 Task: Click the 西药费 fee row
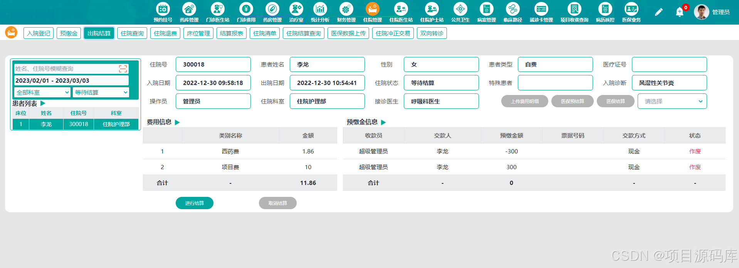[240, 151]
